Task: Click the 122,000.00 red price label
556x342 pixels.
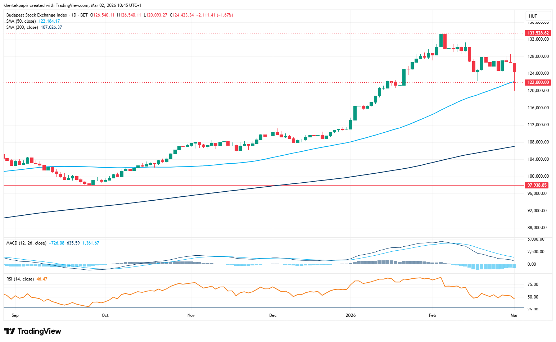Action: pos(538,82)
